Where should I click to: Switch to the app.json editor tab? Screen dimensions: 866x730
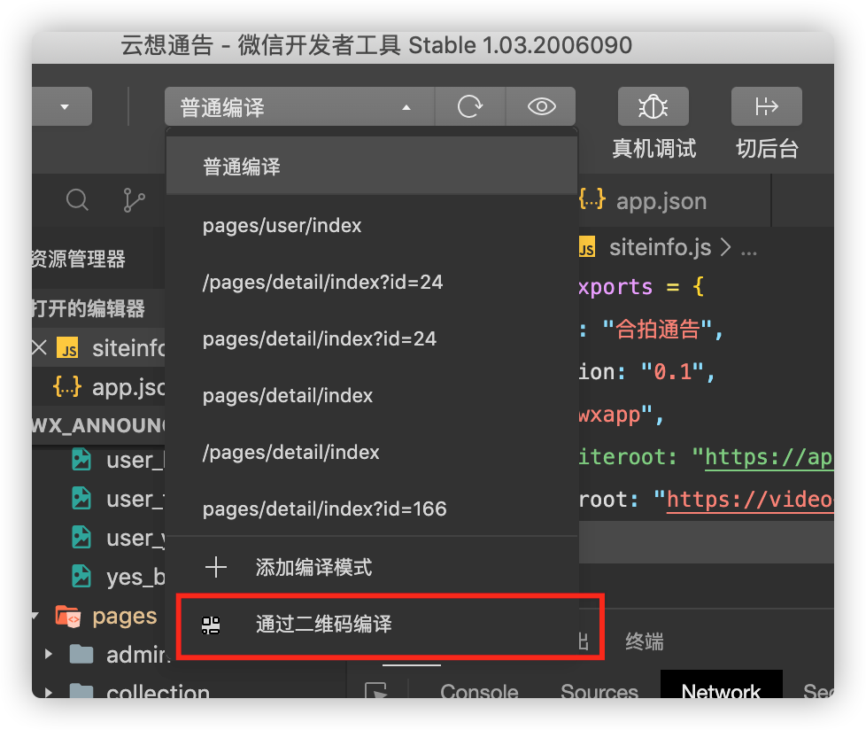[661, 201]
